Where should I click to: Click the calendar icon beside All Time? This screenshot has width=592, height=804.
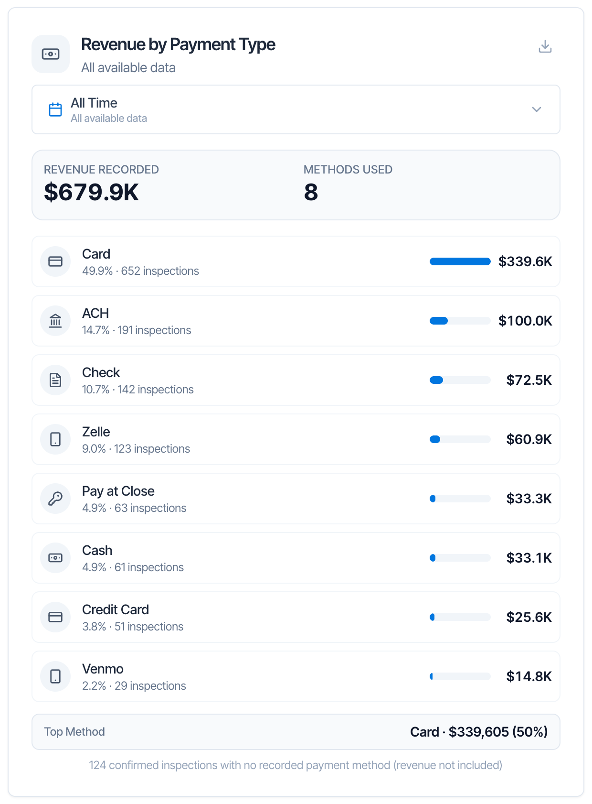(55, 109)
